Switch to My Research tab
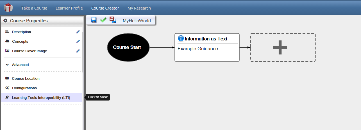 (139, 8)
